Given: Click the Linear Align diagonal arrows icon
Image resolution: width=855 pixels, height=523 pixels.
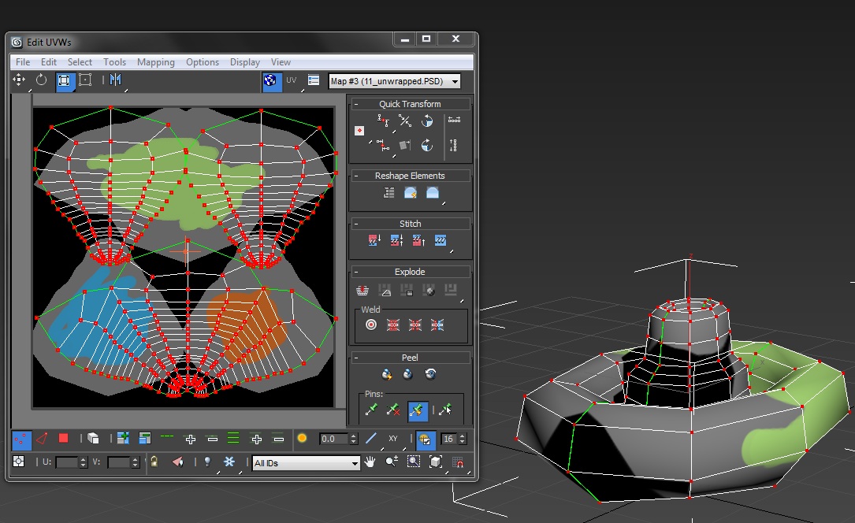Looking at the screenshot, I should (404, 121).
